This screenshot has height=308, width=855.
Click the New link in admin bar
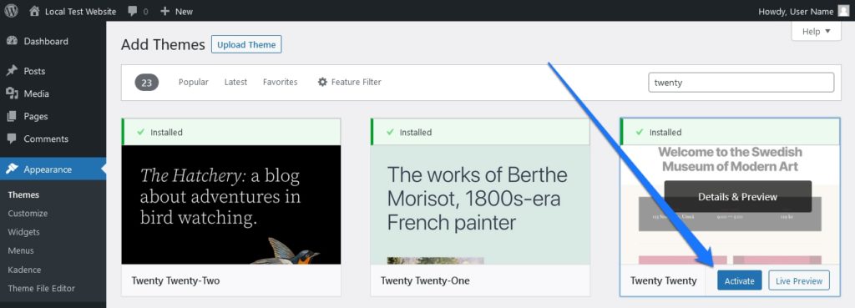click(184, 11)
